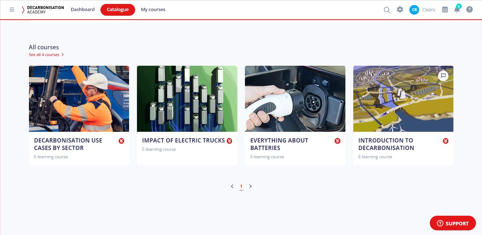Switch to the Dashboard tab
Screen dimensions: 482x235
click(x=83, y=9)
